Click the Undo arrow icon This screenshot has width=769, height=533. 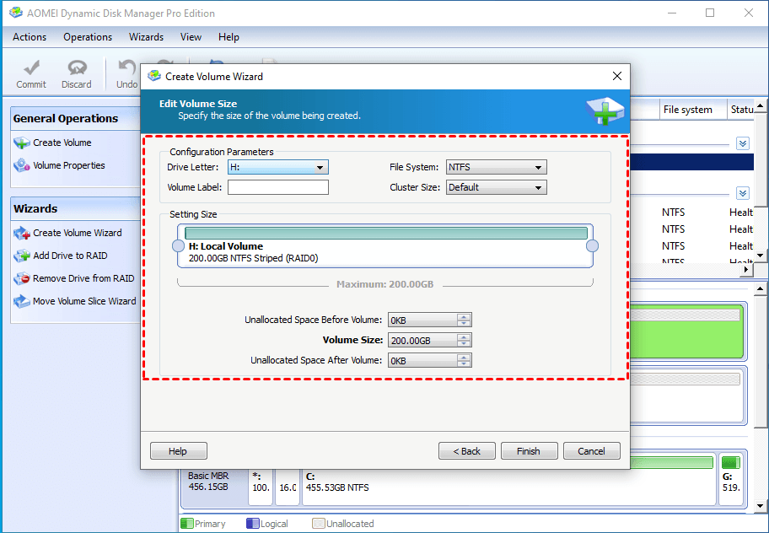127,67
